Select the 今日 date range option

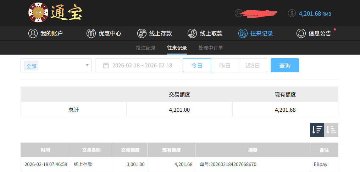click(197, 66)
